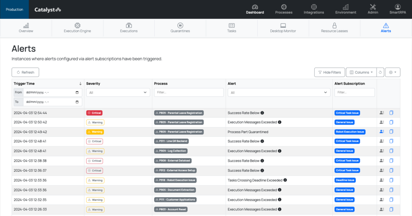412x216 pixels.
Task: Expand the Alert filter dropdown
Action: (x=279, y=93)
